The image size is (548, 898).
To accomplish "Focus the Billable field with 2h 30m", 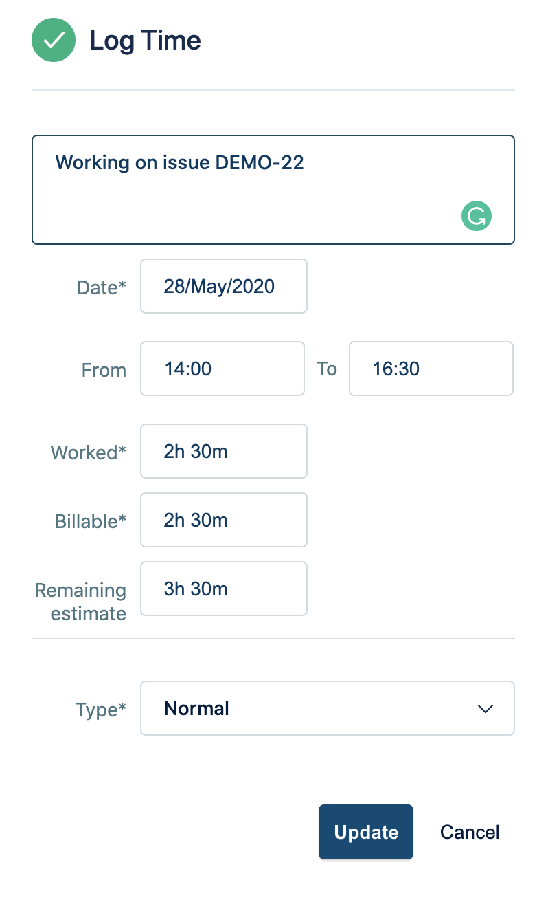I will click(x=223, y=520).
